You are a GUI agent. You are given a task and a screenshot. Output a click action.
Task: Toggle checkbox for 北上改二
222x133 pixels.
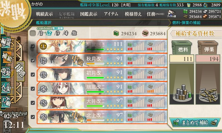[33, 117]
